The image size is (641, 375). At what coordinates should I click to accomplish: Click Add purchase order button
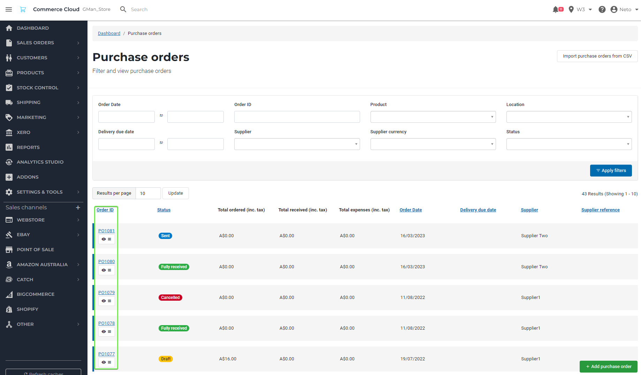[x=609, y=367]
